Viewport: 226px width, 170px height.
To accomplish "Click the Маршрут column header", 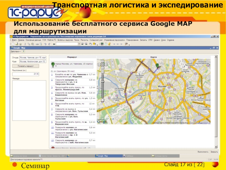I will pyautogui.click(x=72, y=57).
